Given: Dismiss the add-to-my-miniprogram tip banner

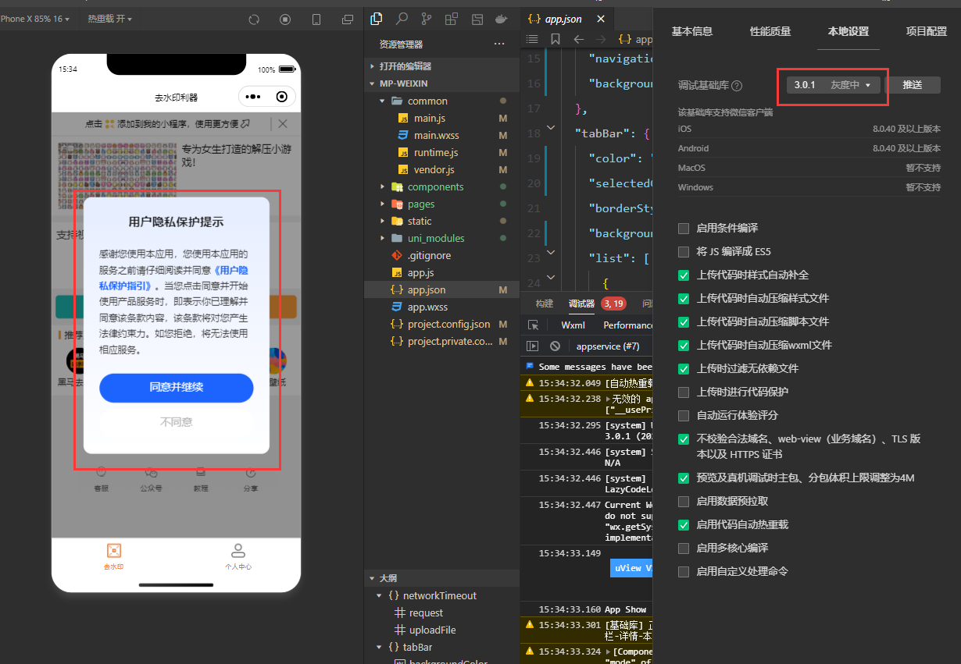Looking at the screenshot, I should click(x=283, y=123).
